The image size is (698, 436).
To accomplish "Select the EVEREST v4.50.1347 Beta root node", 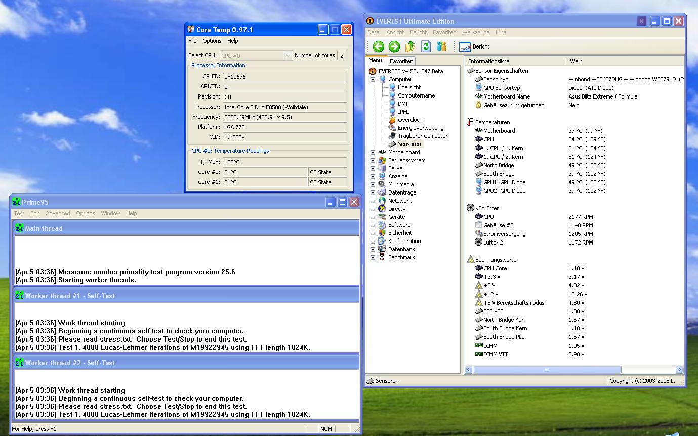I will 410,71.
